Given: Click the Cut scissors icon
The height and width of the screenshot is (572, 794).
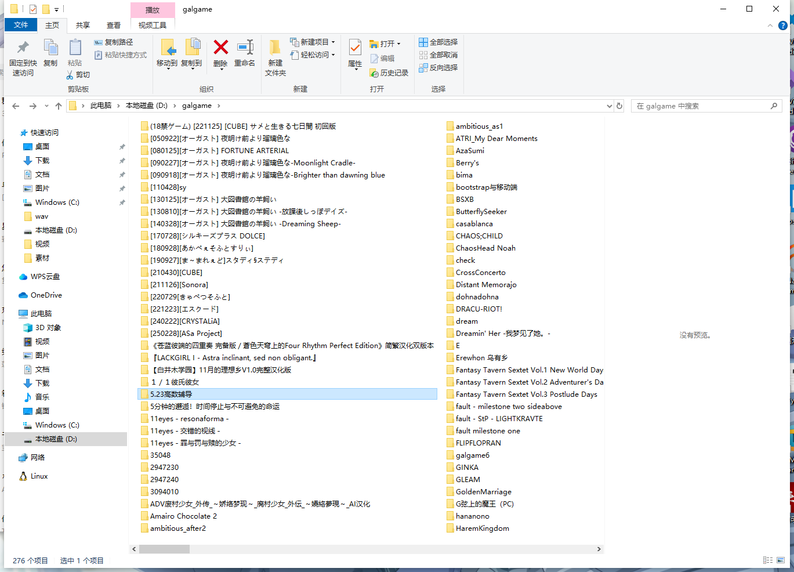Looking at the screenshot, I should coord(70,75).
